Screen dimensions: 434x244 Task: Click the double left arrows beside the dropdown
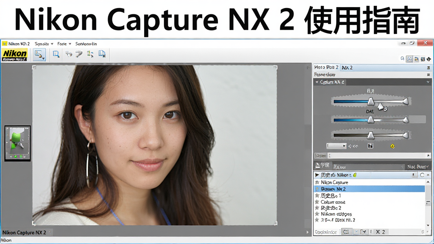pos(353,146)
